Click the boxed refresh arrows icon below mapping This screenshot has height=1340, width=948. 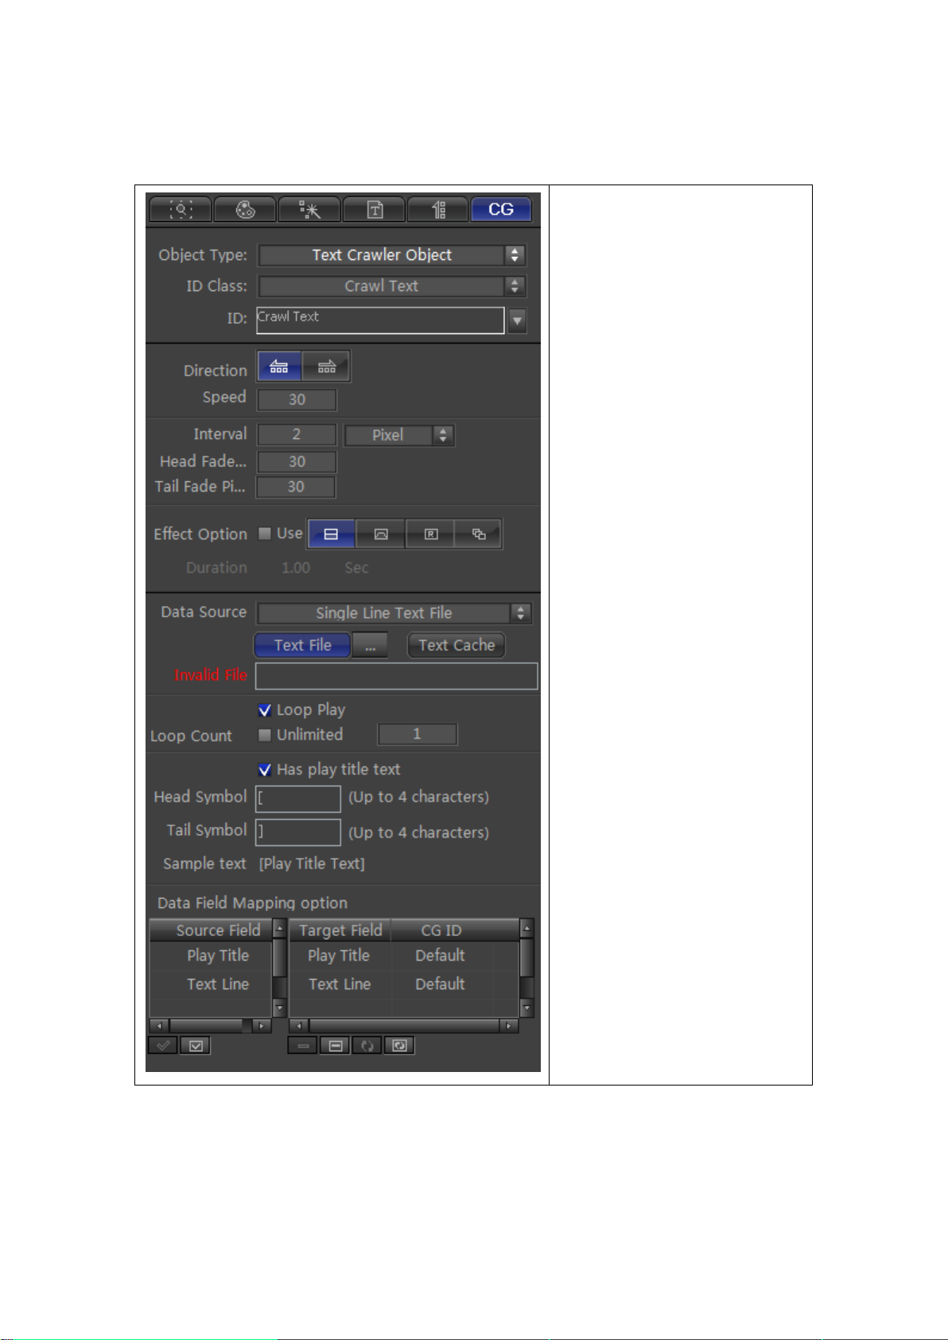399,1046
